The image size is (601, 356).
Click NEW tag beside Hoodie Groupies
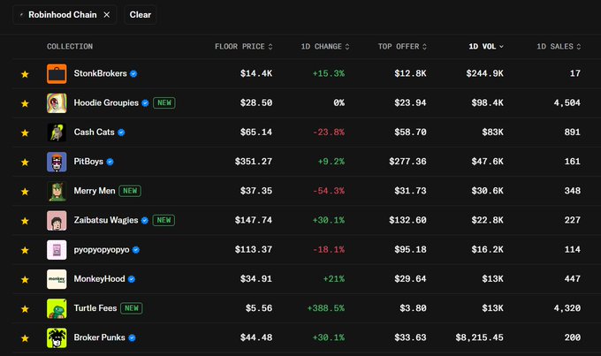tap(164, 102)
